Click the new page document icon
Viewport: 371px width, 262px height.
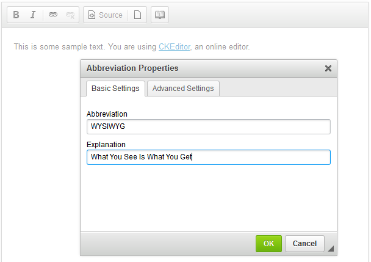pyautogui.click(x=138, y=15)
